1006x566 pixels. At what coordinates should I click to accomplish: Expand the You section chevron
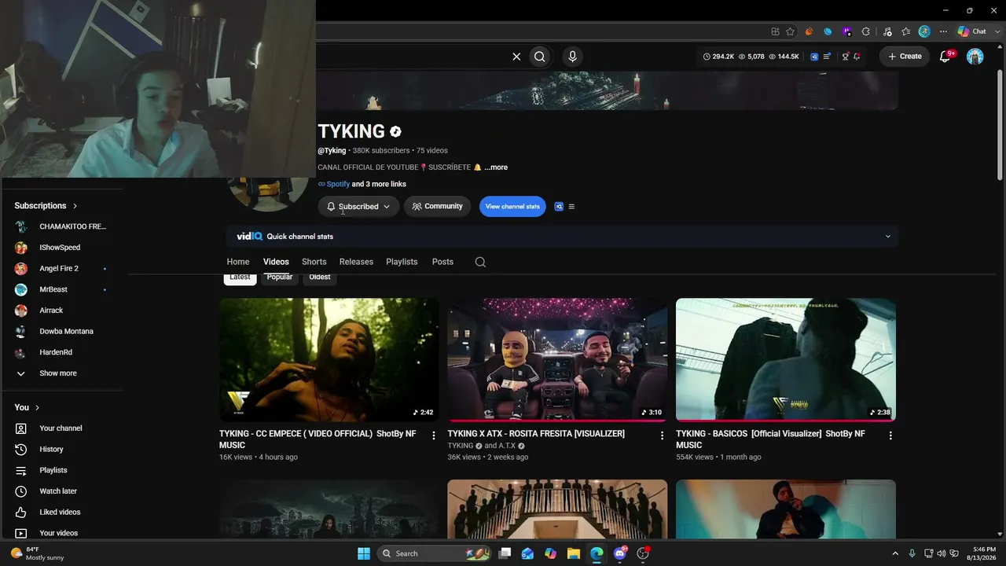37,407
